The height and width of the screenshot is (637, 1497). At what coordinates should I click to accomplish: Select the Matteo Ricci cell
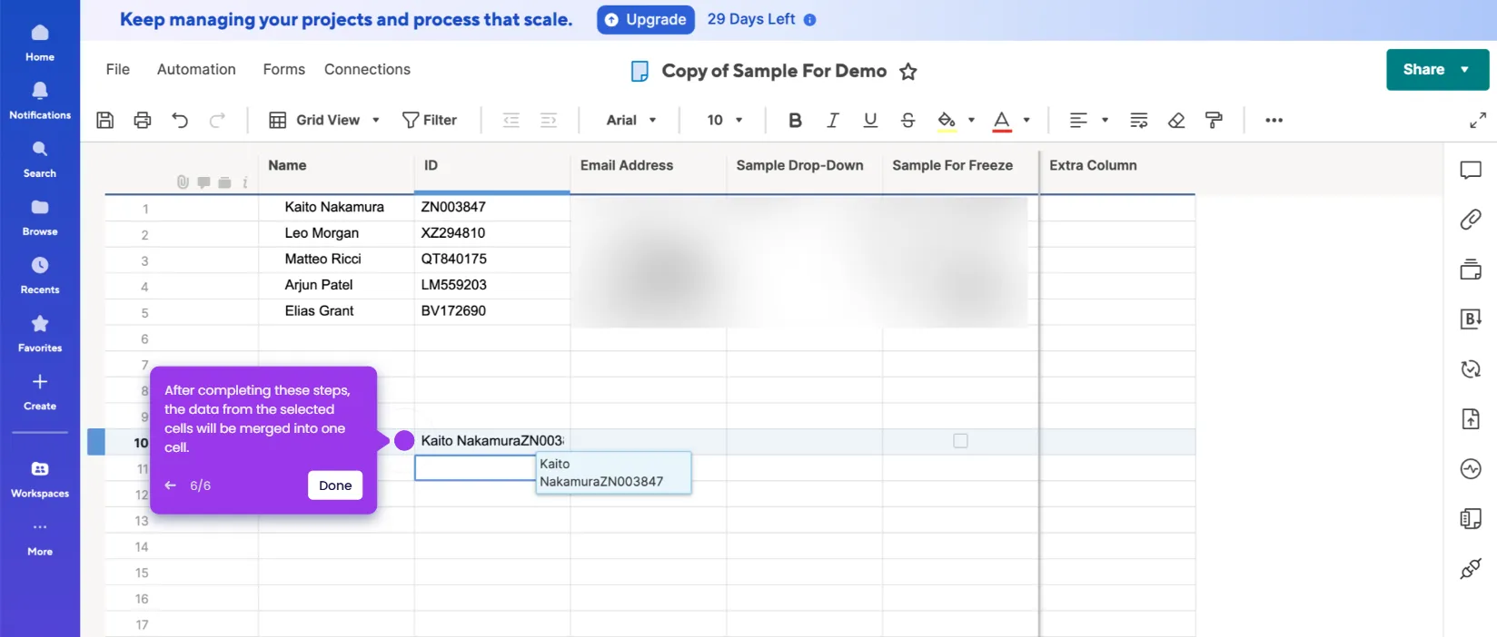[336, 260]
